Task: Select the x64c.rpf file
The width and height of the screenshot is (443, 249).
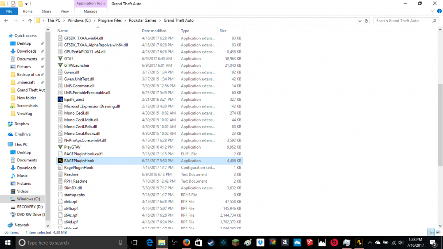Action: coord(70,215)
